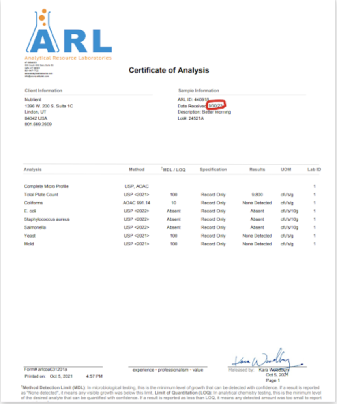Image resolution: width=337 pixels, height=404 pixels.
Task: Select the 'Complete Micro Profile' row name
Action: [x=47, y=186]
